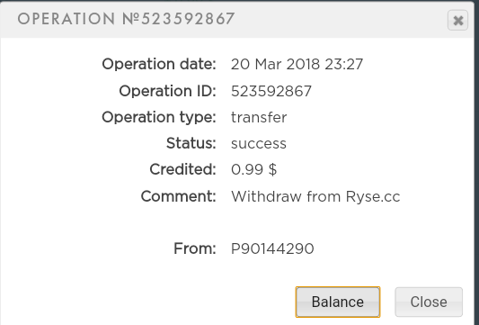Select the comment Withdraw from Ryse.cc
This screenshot has width=479, height=325.
point(315,196)
